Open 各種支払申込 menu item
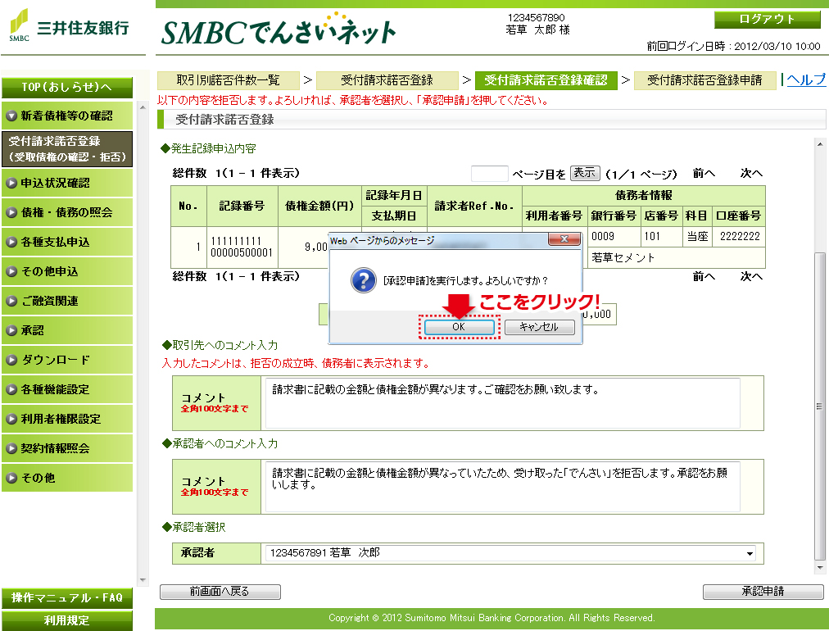Image resolution: width=829 pixels, height=631 pixels. pos(67,243)
